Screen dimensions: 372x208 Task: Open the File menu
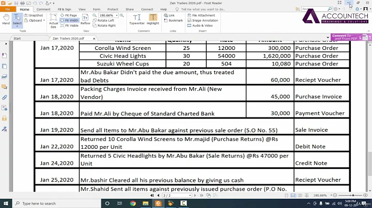point(8,9)
